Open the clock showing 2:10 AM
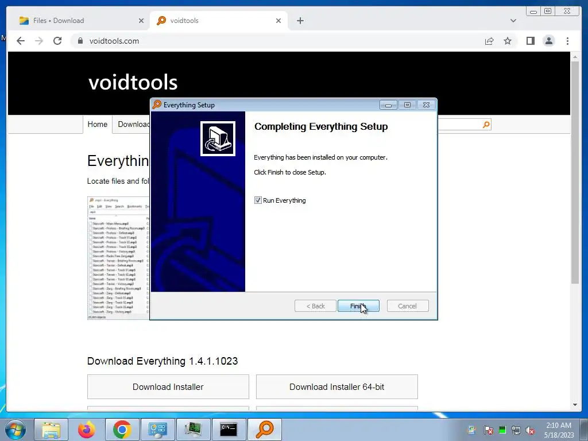 click(x=559, y=430)
